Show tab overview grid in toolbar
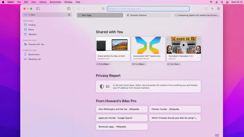 pos(219,8)
